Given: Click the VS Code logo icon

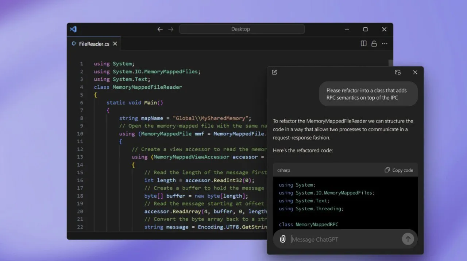Looking at the screenshot, I should coord(73,29).
